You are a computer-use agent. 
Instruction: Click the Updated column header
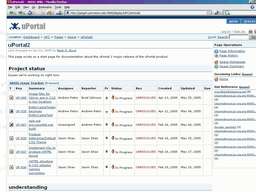[188, 88]
